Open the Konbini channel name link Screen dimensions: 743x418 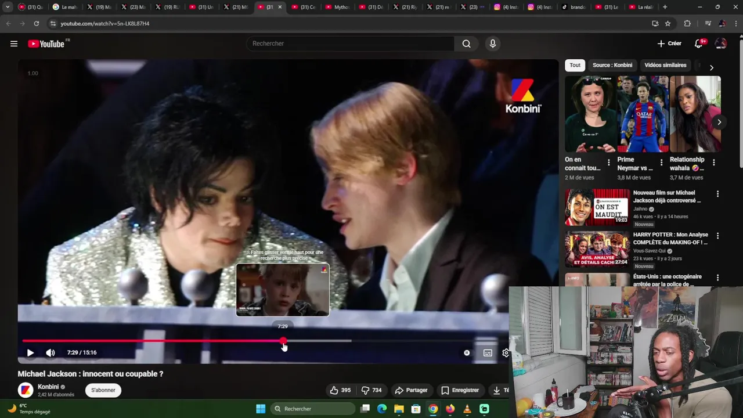(48, 387)
